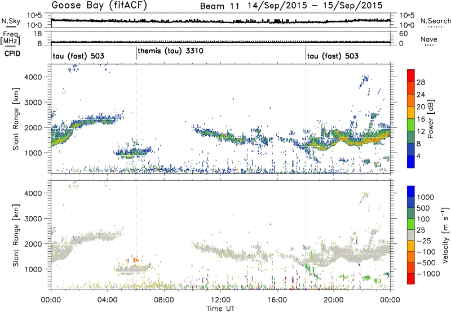
Task: Click the 'N.Sky' legend label
Action: (11, 21)
